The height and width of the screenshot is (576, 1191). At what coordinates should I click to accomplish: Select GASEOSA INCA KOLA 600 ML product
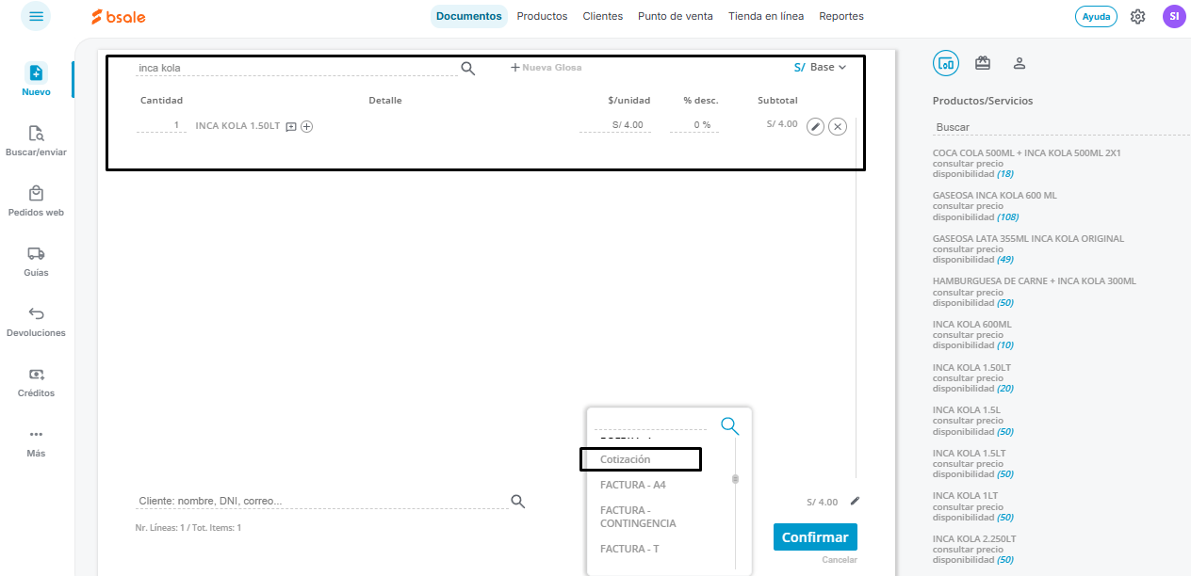(x=995, y=196)
